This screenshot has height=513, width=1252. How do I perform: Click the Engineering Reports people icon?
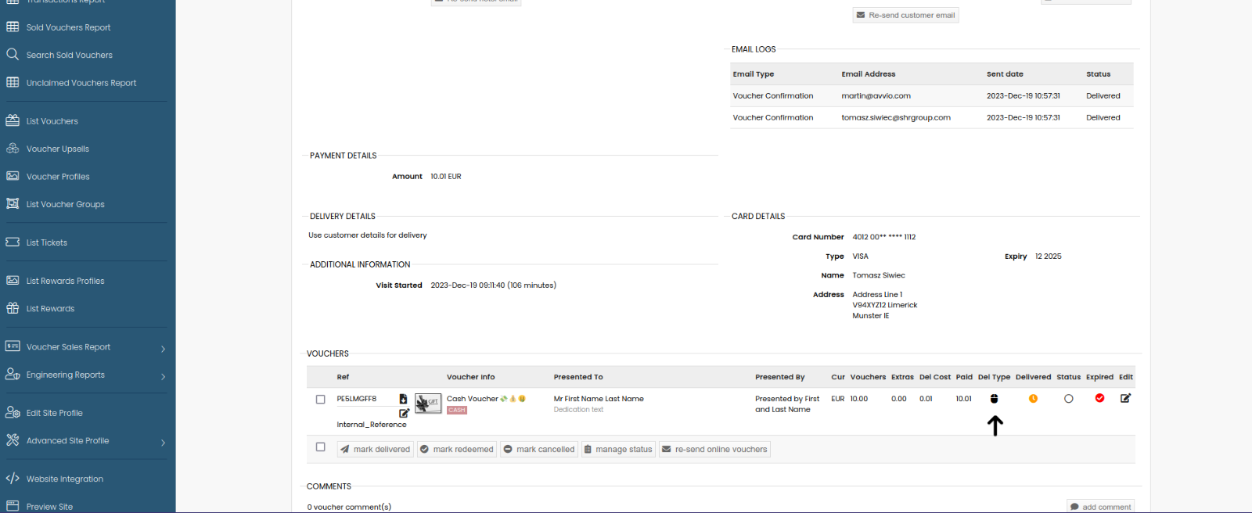[13, 374]
